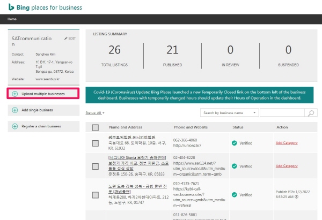Click plus icon for Add single business

pyautogui.click(x=15, y=110)
